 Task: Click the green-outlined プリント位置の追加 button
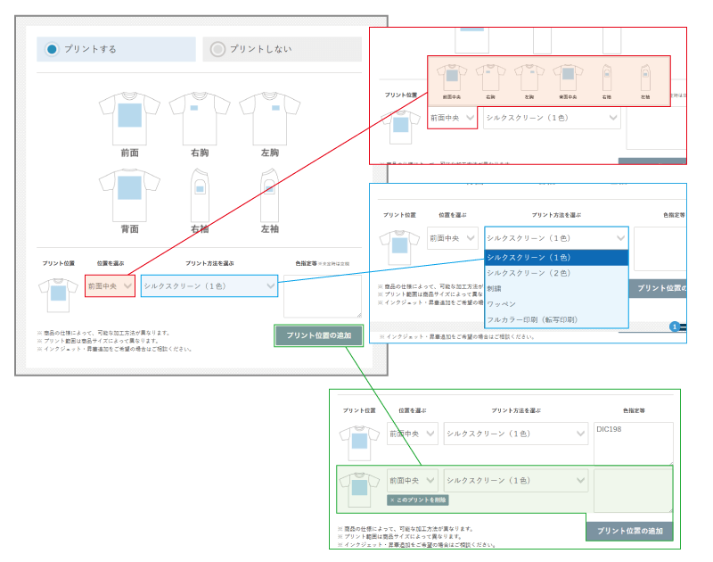318,335
